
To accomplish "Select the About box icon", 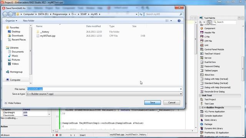I will pyautogui.click(x=202, y=75).
